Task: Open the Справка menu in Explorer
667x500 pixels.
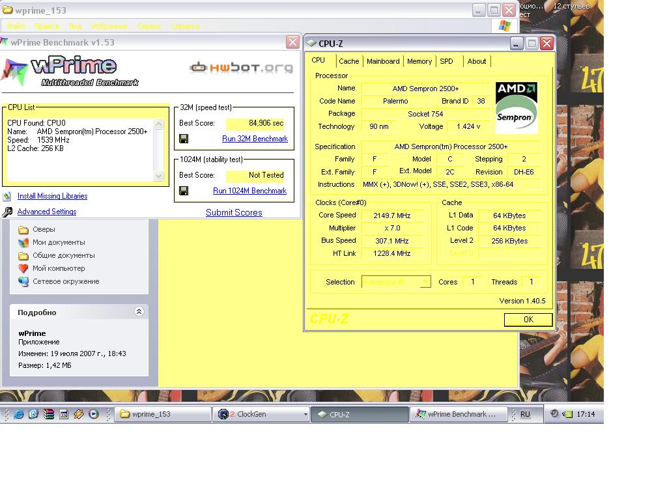Action: coord(186,26)
